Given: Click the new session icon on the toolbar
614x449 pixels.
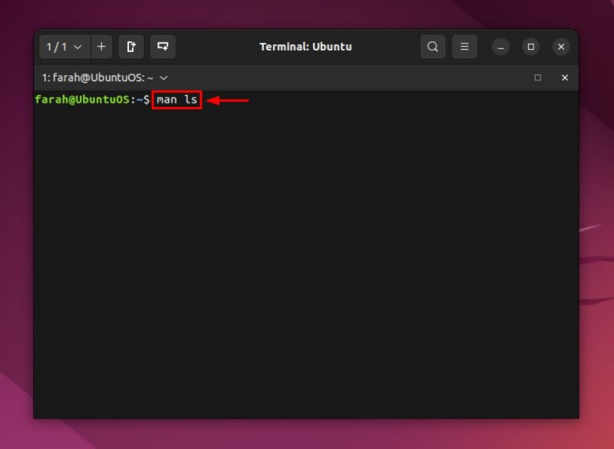Looking at the screenshot, I should click(x=131, y=47).
